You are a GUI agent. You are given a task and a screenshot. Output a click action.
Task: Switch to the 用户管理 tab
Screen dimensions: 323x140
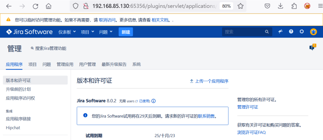87,64
